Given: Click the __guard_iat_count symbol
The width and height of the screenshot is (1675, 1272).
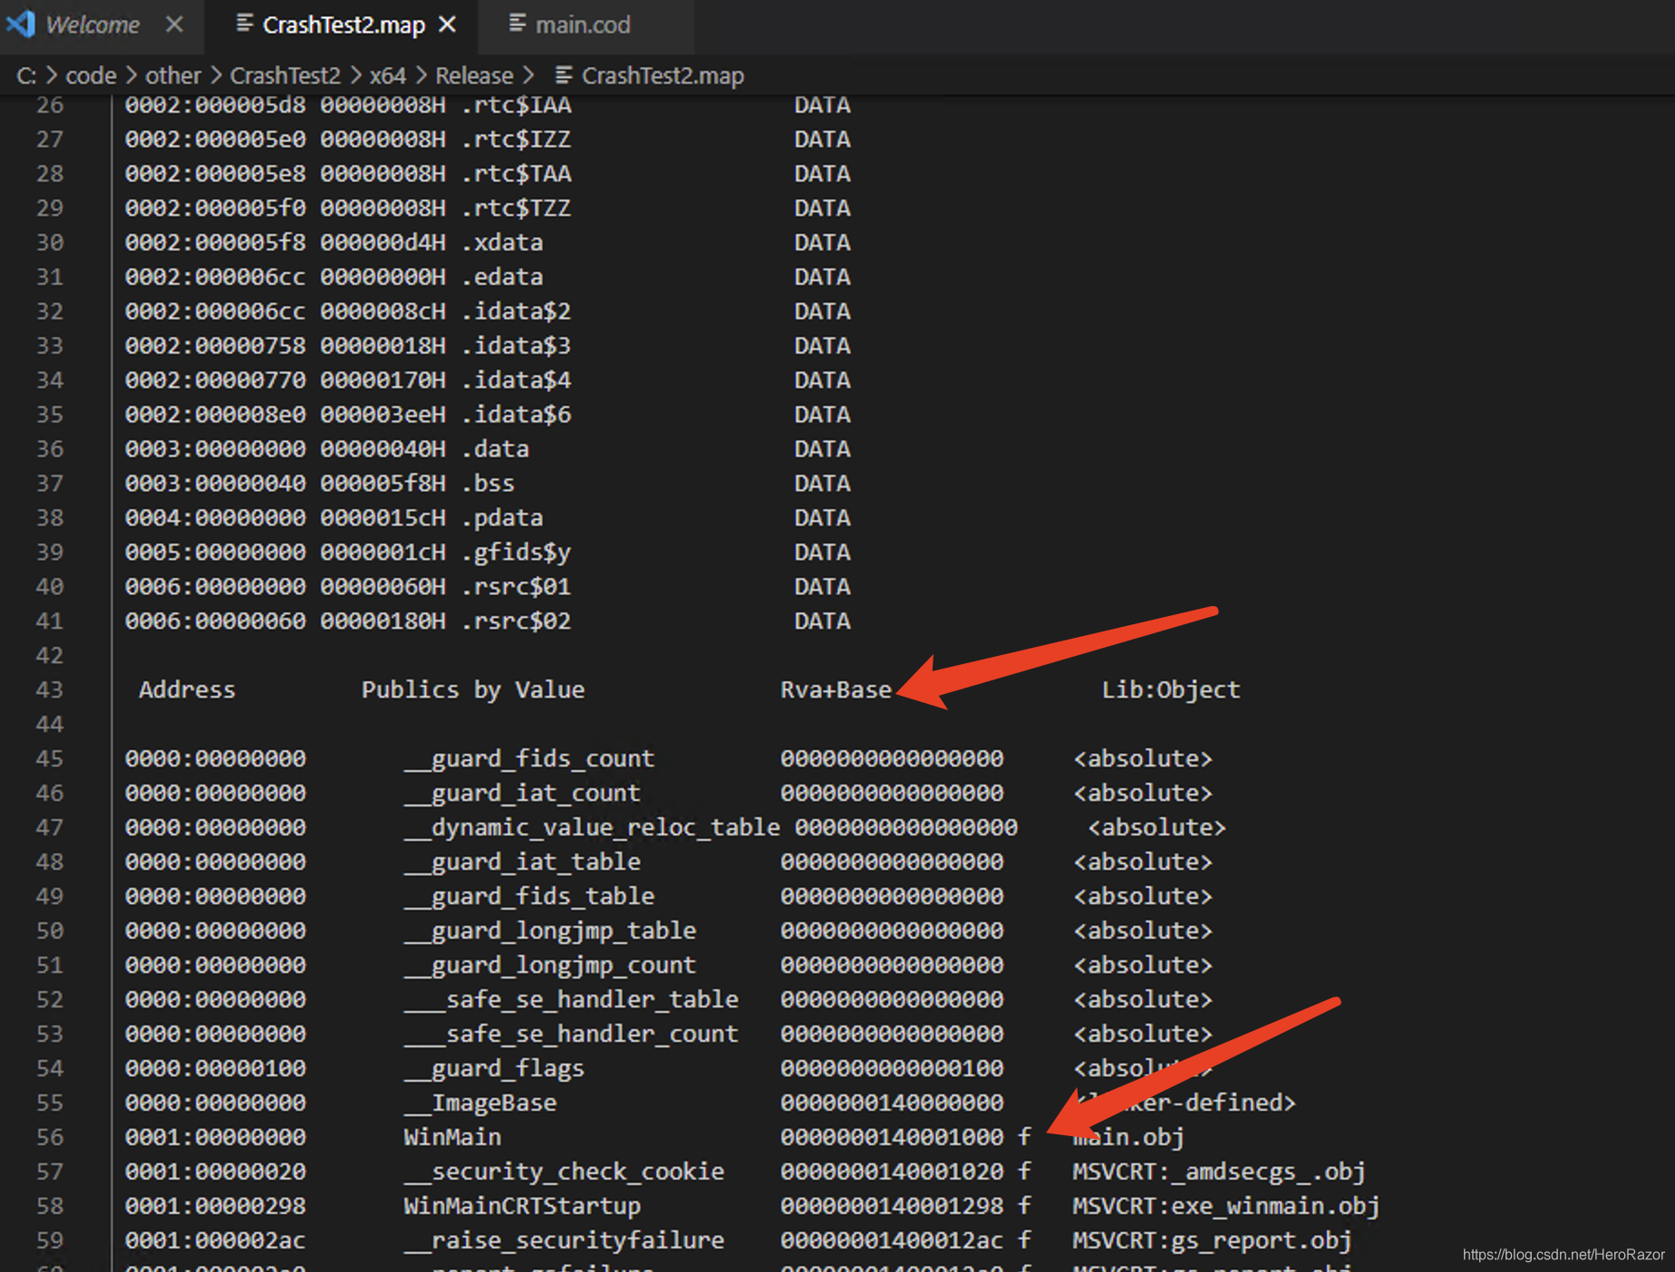Looking at the screenshot, I should coord(522,793).
